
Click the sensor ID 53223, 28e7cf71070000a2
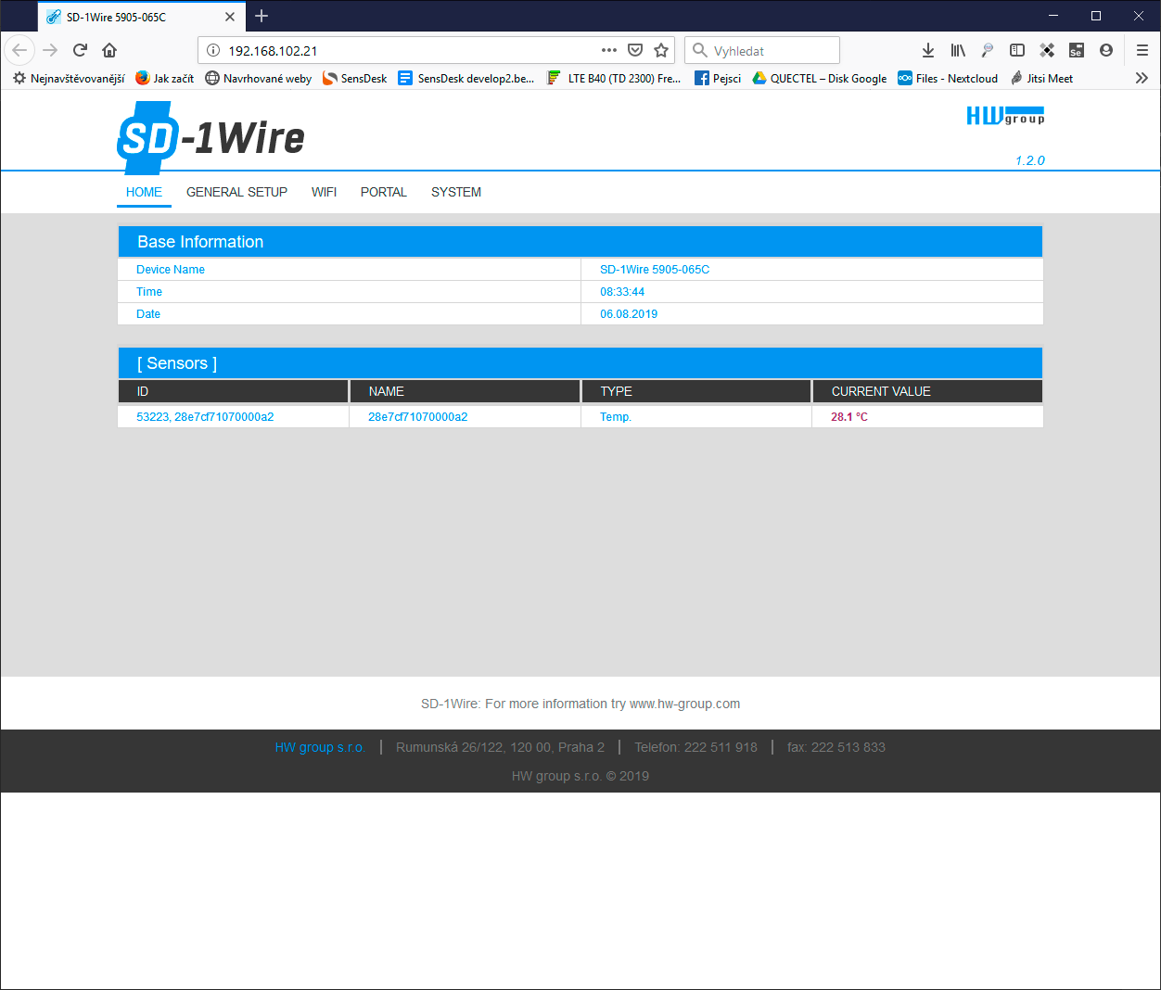[x=205, y=417]
